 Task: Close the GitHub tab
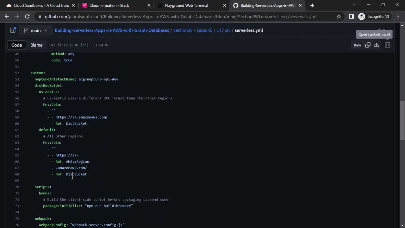pyautogui.click(x=300, y=5)
